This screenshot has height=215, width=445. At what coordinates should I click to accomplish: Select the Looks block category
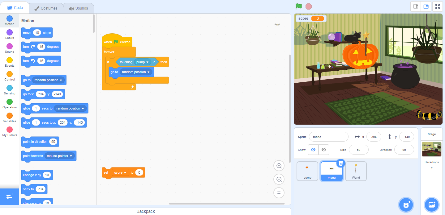(x=10, y=35)
